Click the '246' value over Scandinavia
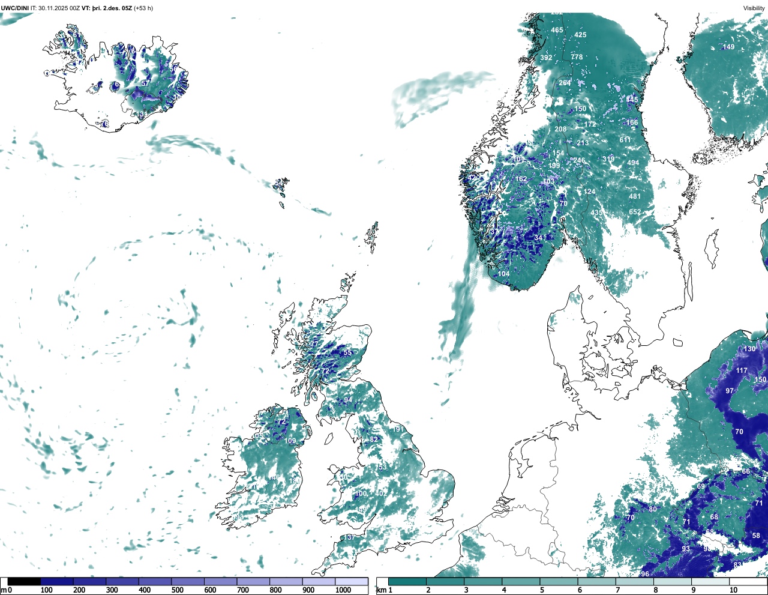This screenshot has height=595, width=768. [x=578, y=160]
